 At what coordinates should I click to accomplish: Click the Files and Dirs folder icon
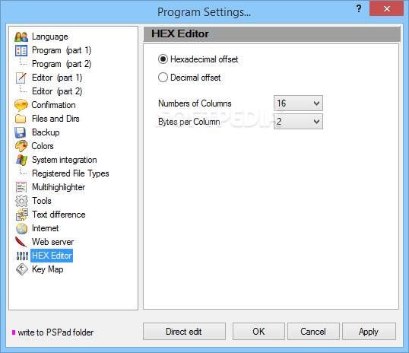[21, 119]
